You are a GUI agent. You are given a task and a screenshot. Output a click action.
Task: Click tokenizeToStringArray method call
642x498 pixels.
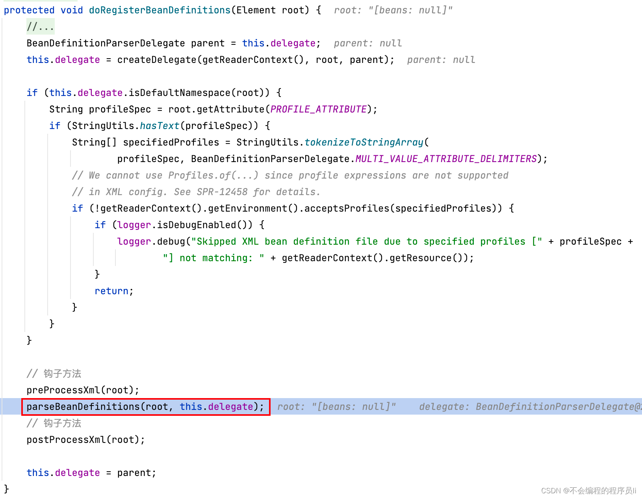364,142
